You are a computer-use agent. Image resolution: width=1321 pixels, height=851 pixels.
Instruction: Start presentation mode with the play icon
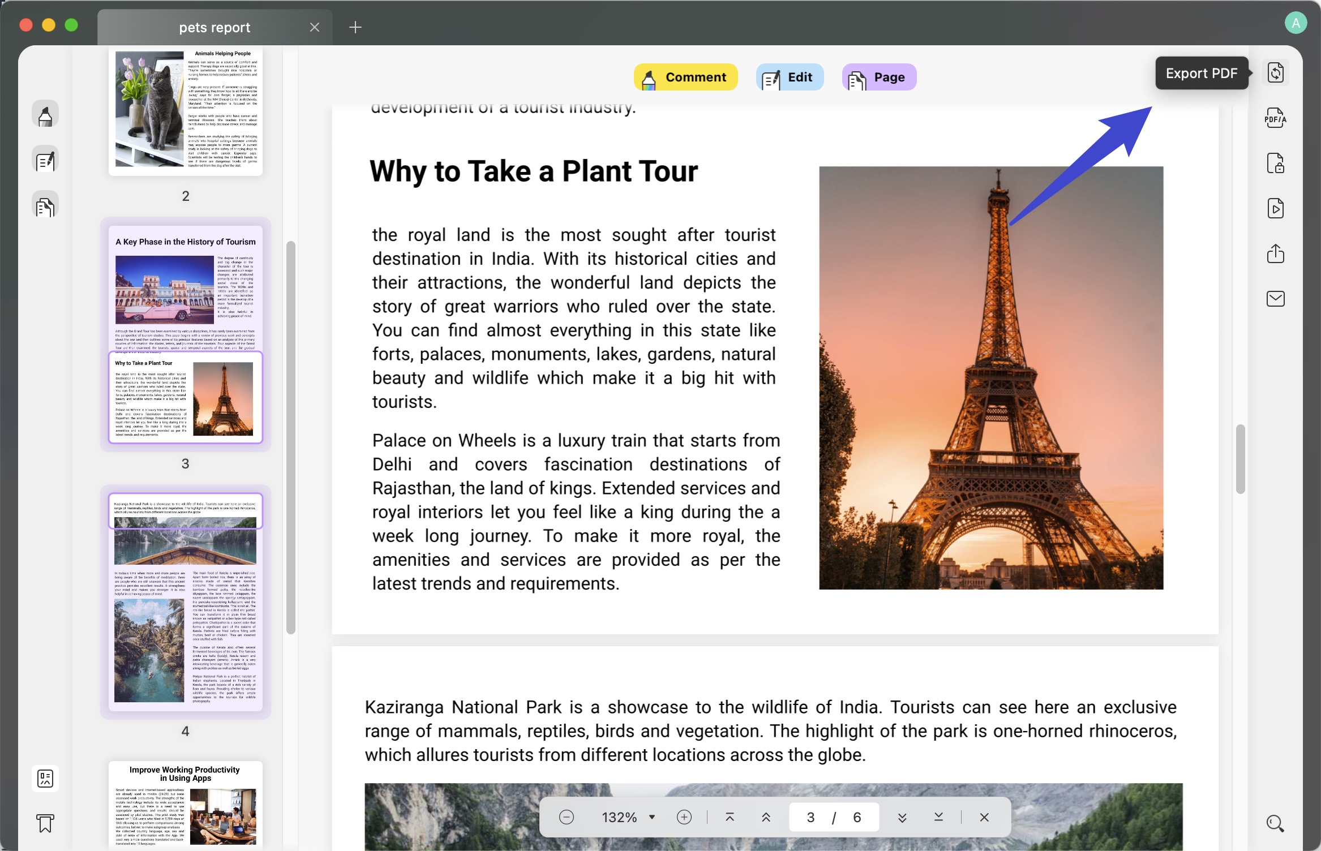(1275, 208)
